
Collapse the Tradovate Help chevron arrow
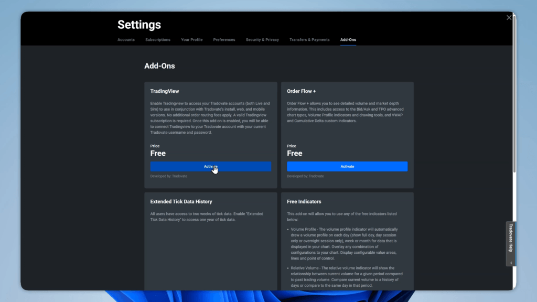511,263
